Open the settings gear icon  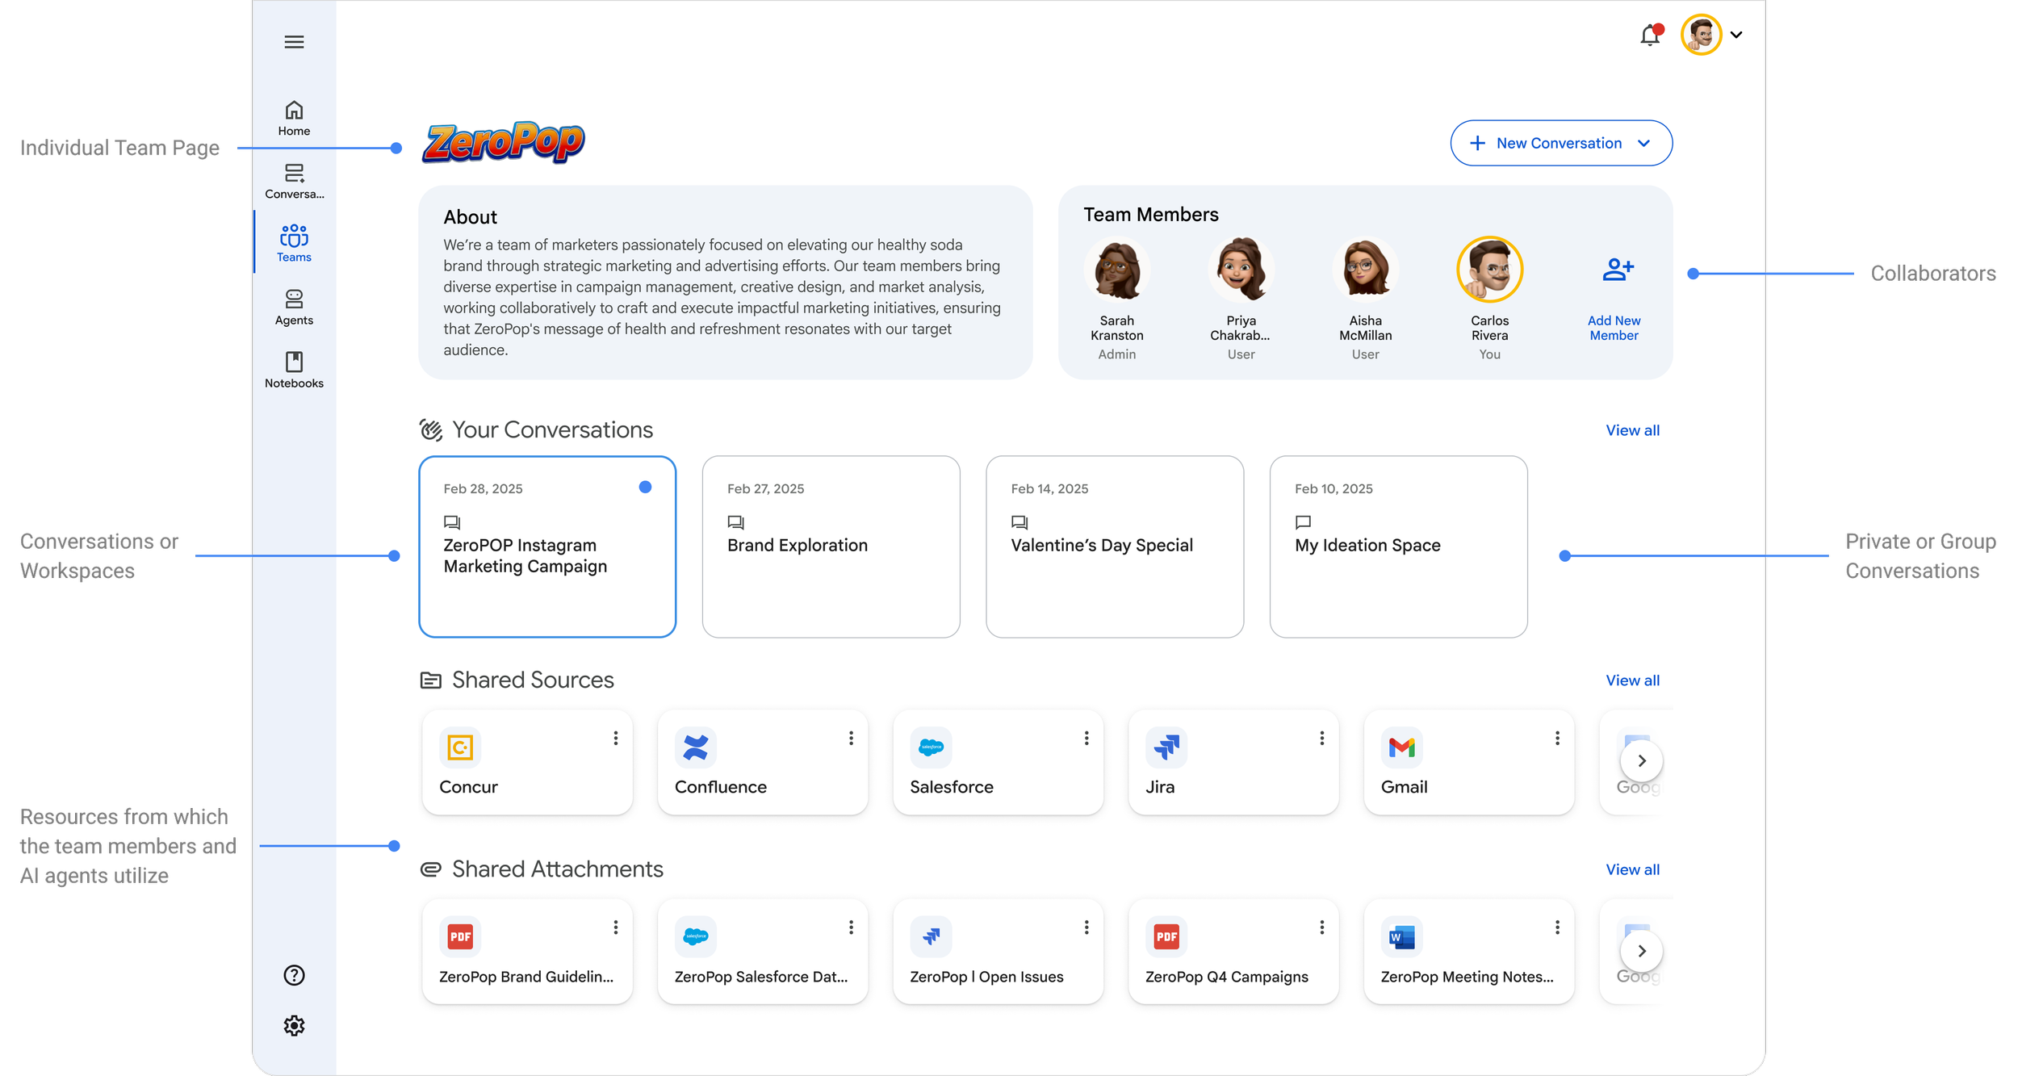point(294,1025)
